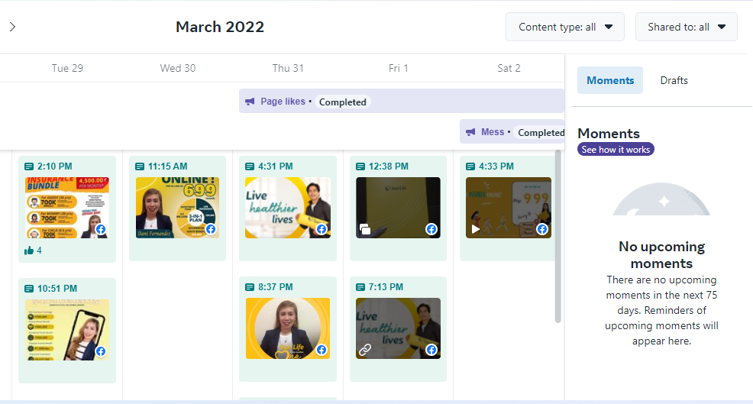
Task: Switch to the Moments tab
Action: click(x=610, y=80)
